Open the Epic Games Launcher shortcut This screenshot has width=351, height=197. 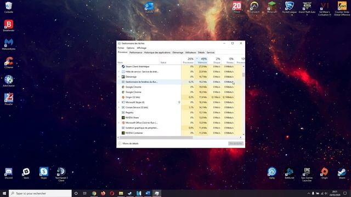pos(307,174)
